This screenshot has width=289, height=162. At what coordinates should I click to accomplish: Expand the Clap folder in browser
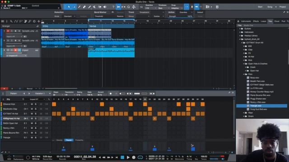pos(244,50)
